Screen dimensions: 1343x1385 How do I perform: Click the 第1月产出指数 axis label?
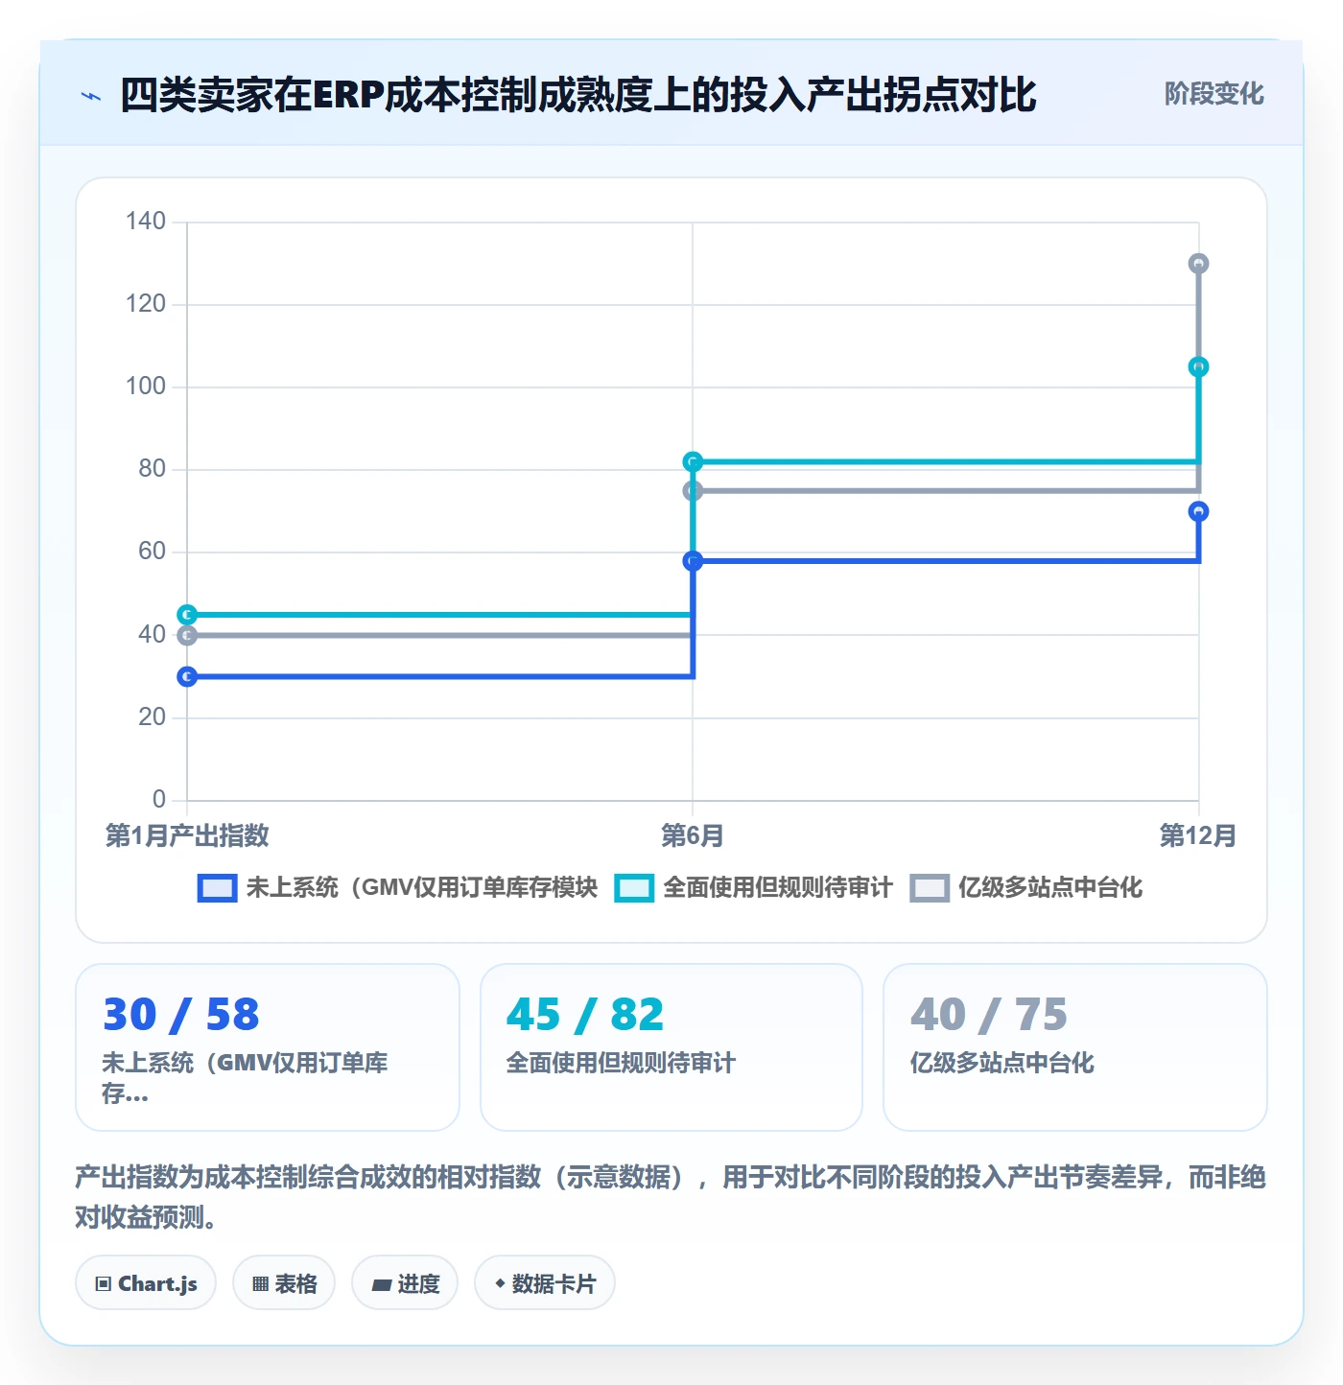(187, 835)
